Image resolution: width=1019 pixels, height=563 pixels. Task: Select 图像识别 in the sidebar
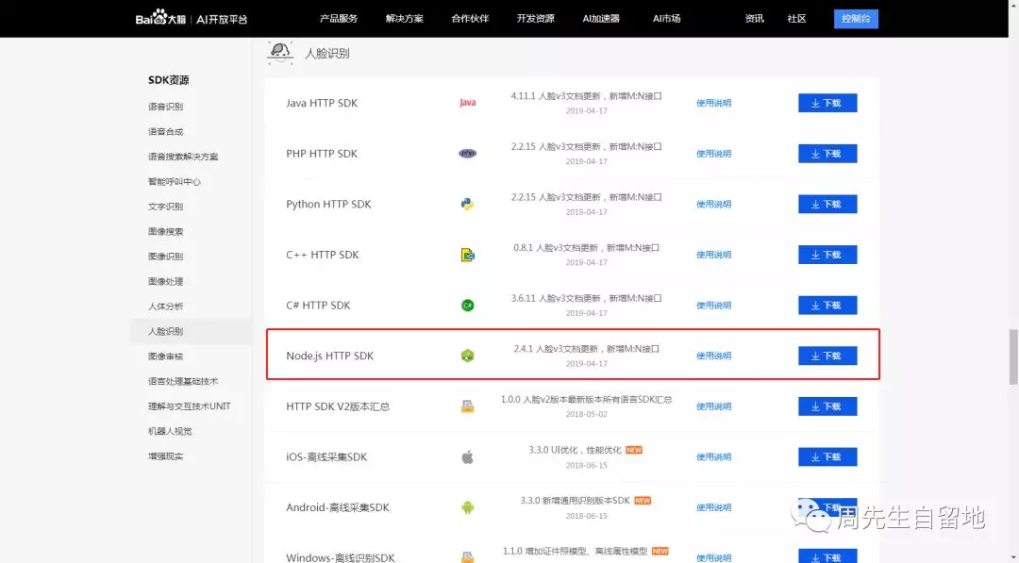coord(165,257)
